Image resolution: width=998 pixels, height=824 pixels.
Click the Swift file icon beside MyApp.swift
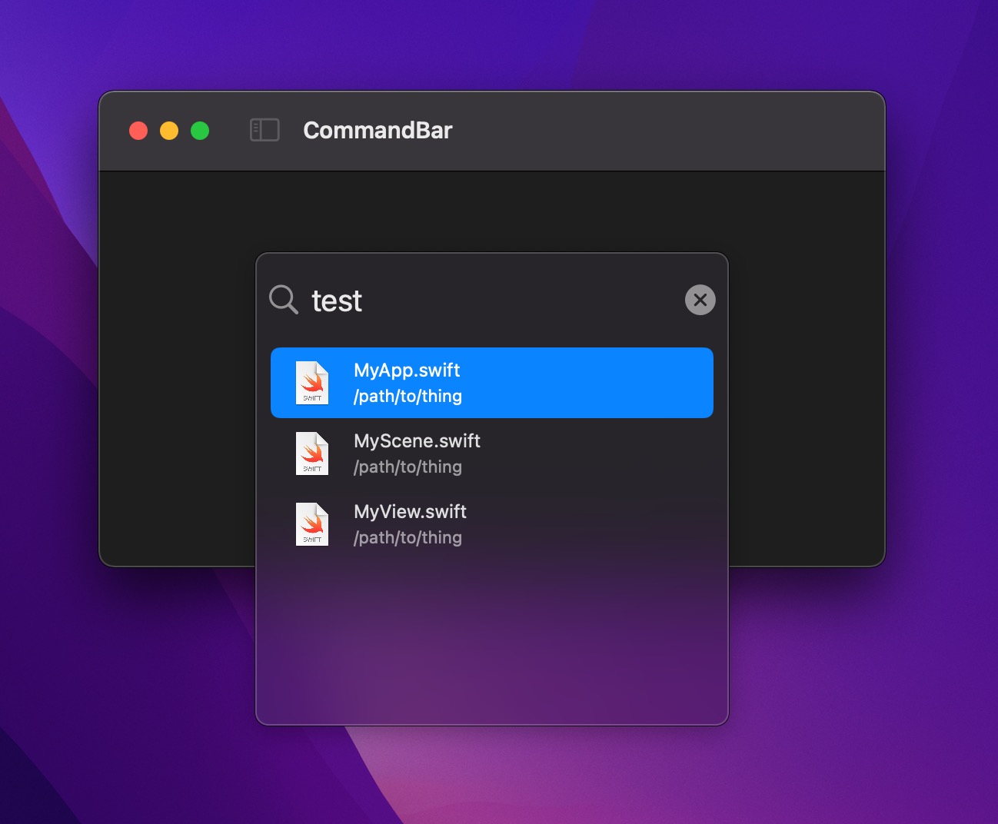(x=312, y=383)
